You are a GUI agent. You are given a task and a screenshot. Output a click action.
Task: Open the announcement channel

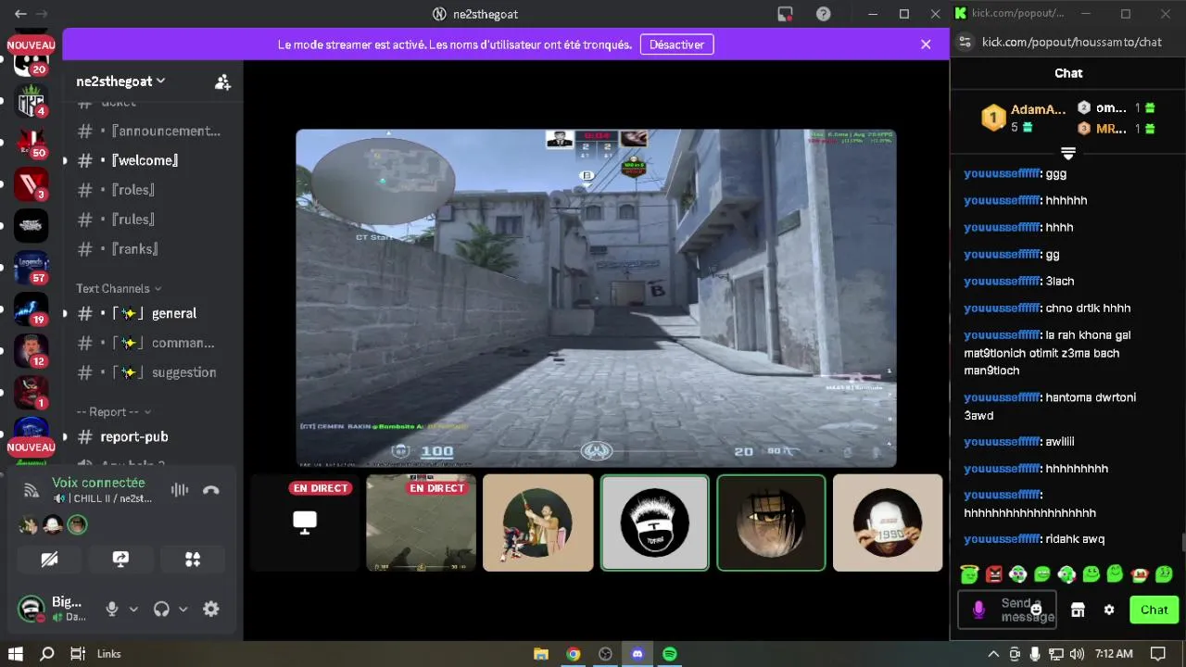[x=148, y=131]
